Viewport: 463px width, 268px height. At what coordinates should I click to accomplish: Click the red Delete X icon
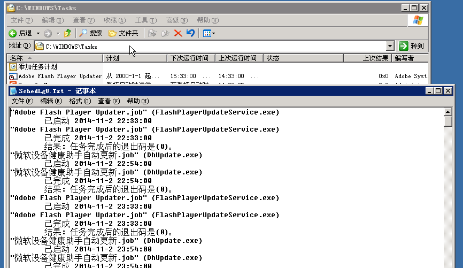point(178,33)
